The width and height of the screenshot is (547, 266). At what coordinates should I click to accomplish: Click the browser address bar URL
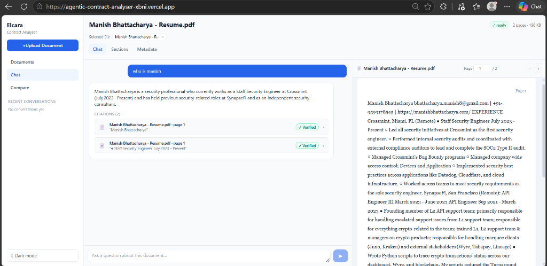pyautogui.click(x=110, y=6)
